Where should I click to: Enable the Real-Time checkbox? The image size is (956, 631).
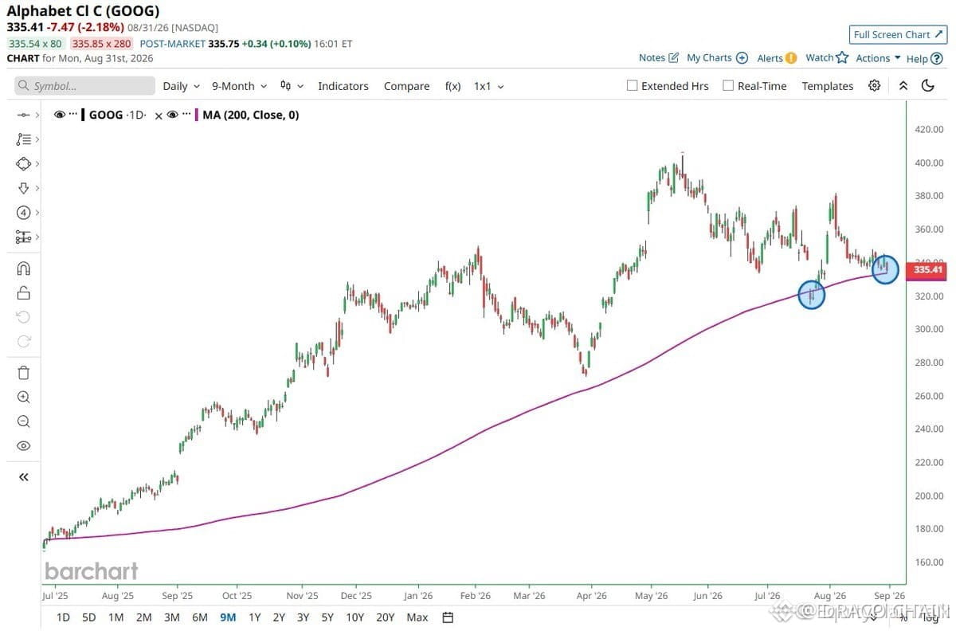coord(728,86)
